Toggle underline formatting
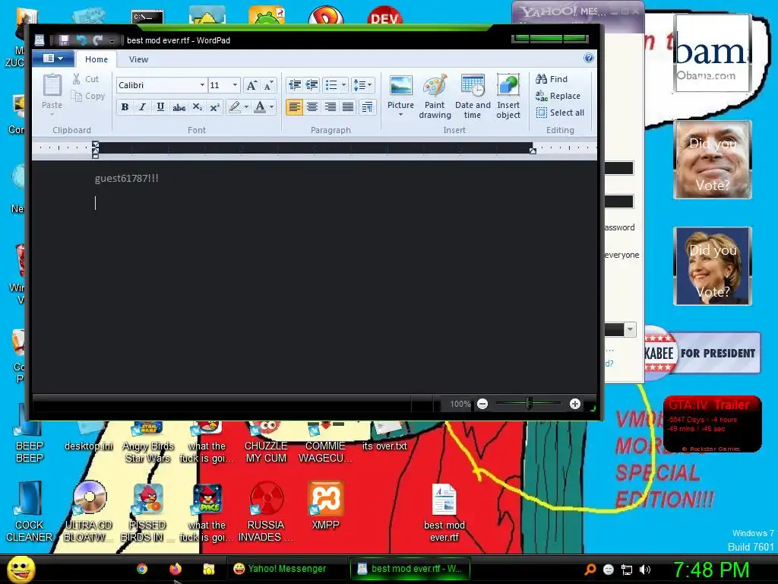The image size is (778, 584). [160, 106]
